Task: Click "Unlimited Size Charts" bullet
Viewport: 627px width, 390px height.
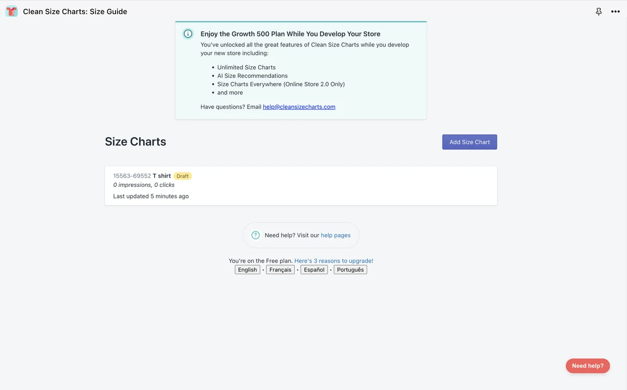Action: coord(247,67)
